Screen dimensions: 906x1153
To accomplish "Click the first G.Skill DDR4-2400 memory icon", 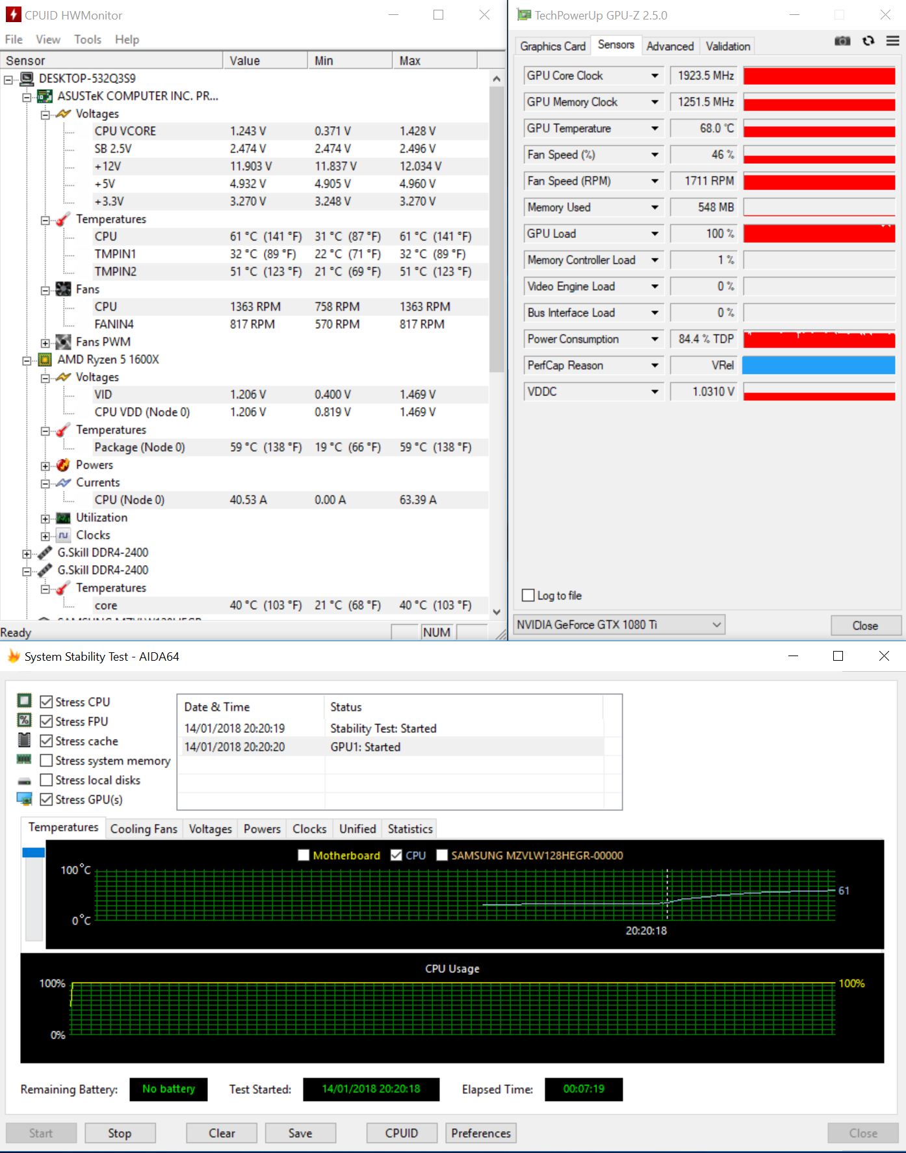I will [x=45, y=553].
